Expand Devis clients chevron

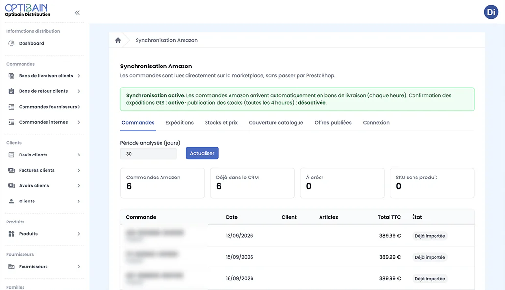(79, 155)
